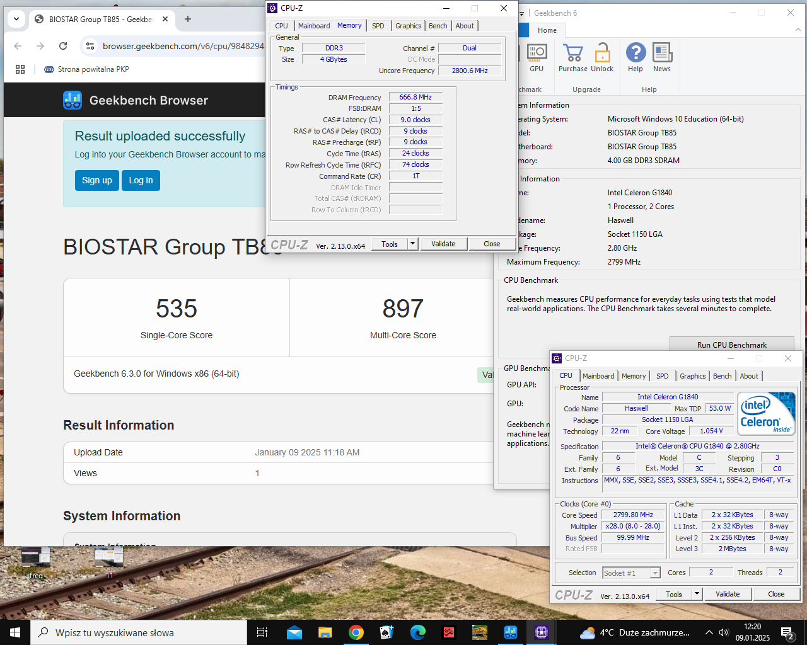Click Close button in lower CPU-Z window
Viewport: 807px width, 645px height.
776,594
